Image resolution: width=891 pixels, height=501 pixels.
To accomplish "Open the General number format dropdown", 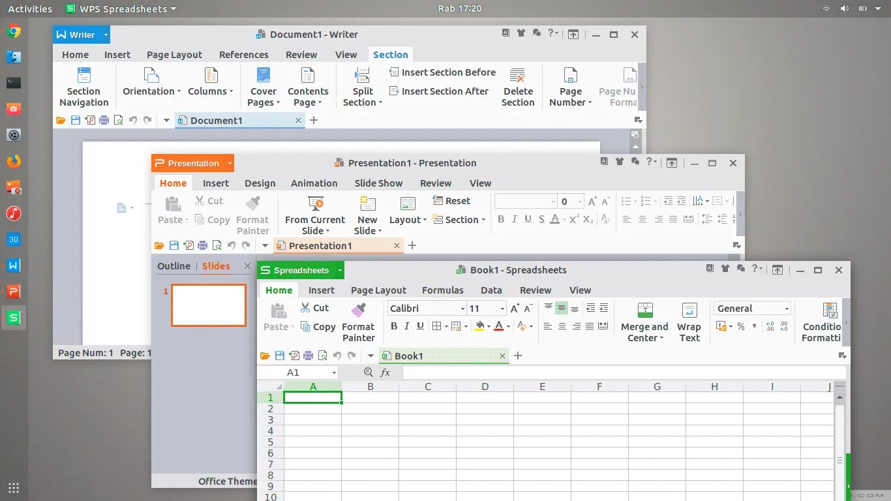I will tap(751, 308).
